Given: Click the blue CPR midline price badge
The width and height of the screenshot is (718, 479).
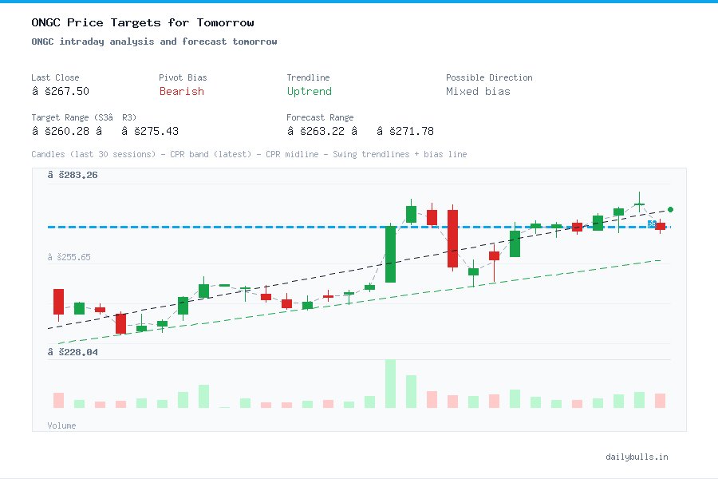Looking at the screenshot, I should tap(651, 224).
